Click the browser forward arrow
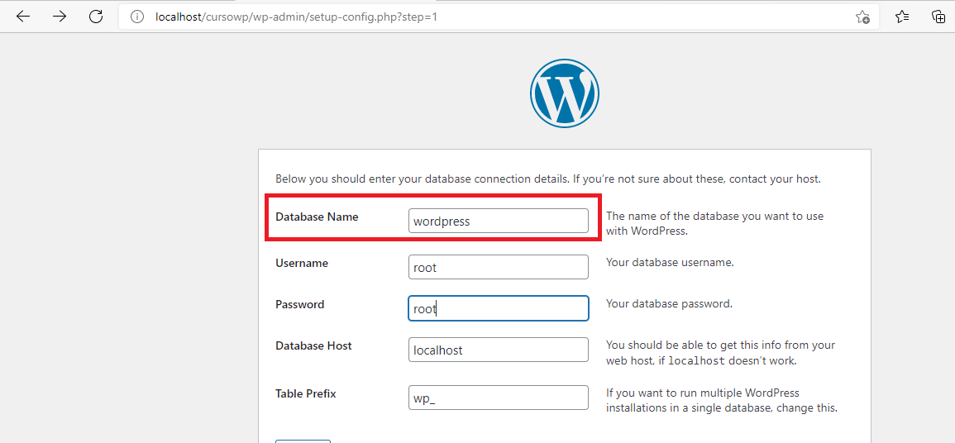 tap(60, 17)
